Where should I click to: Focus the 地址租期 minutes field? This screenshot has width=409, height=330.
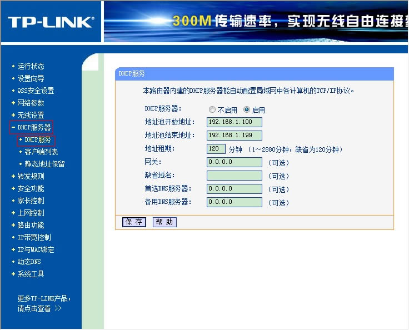point(216,149)
